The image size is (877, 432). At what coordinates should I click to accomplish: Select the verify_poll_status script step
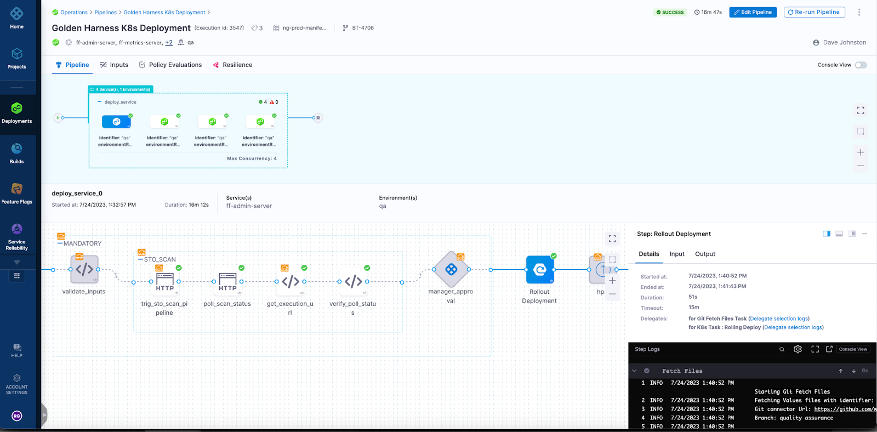(353, 281)
